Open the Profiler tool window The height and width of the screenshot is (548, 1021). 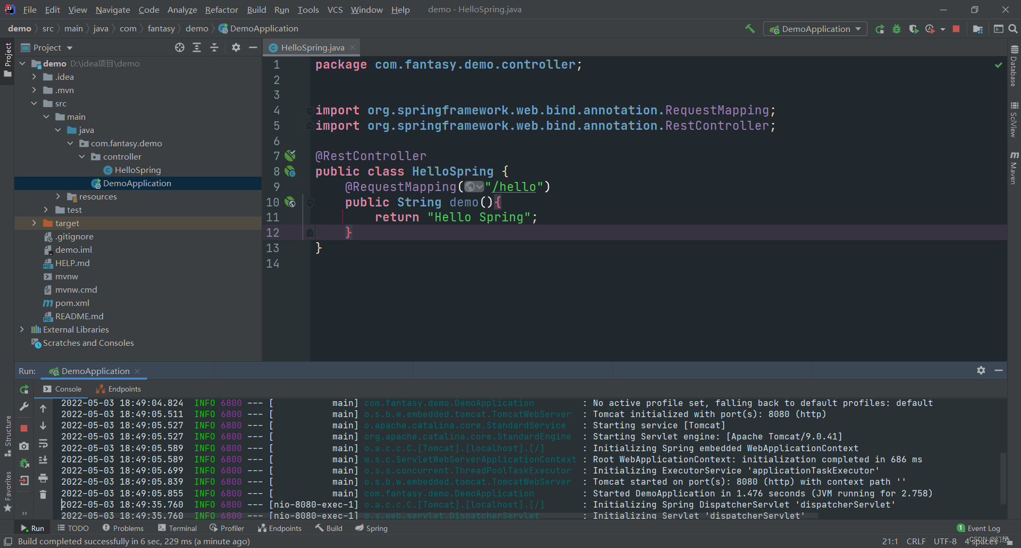pos(227,528)
